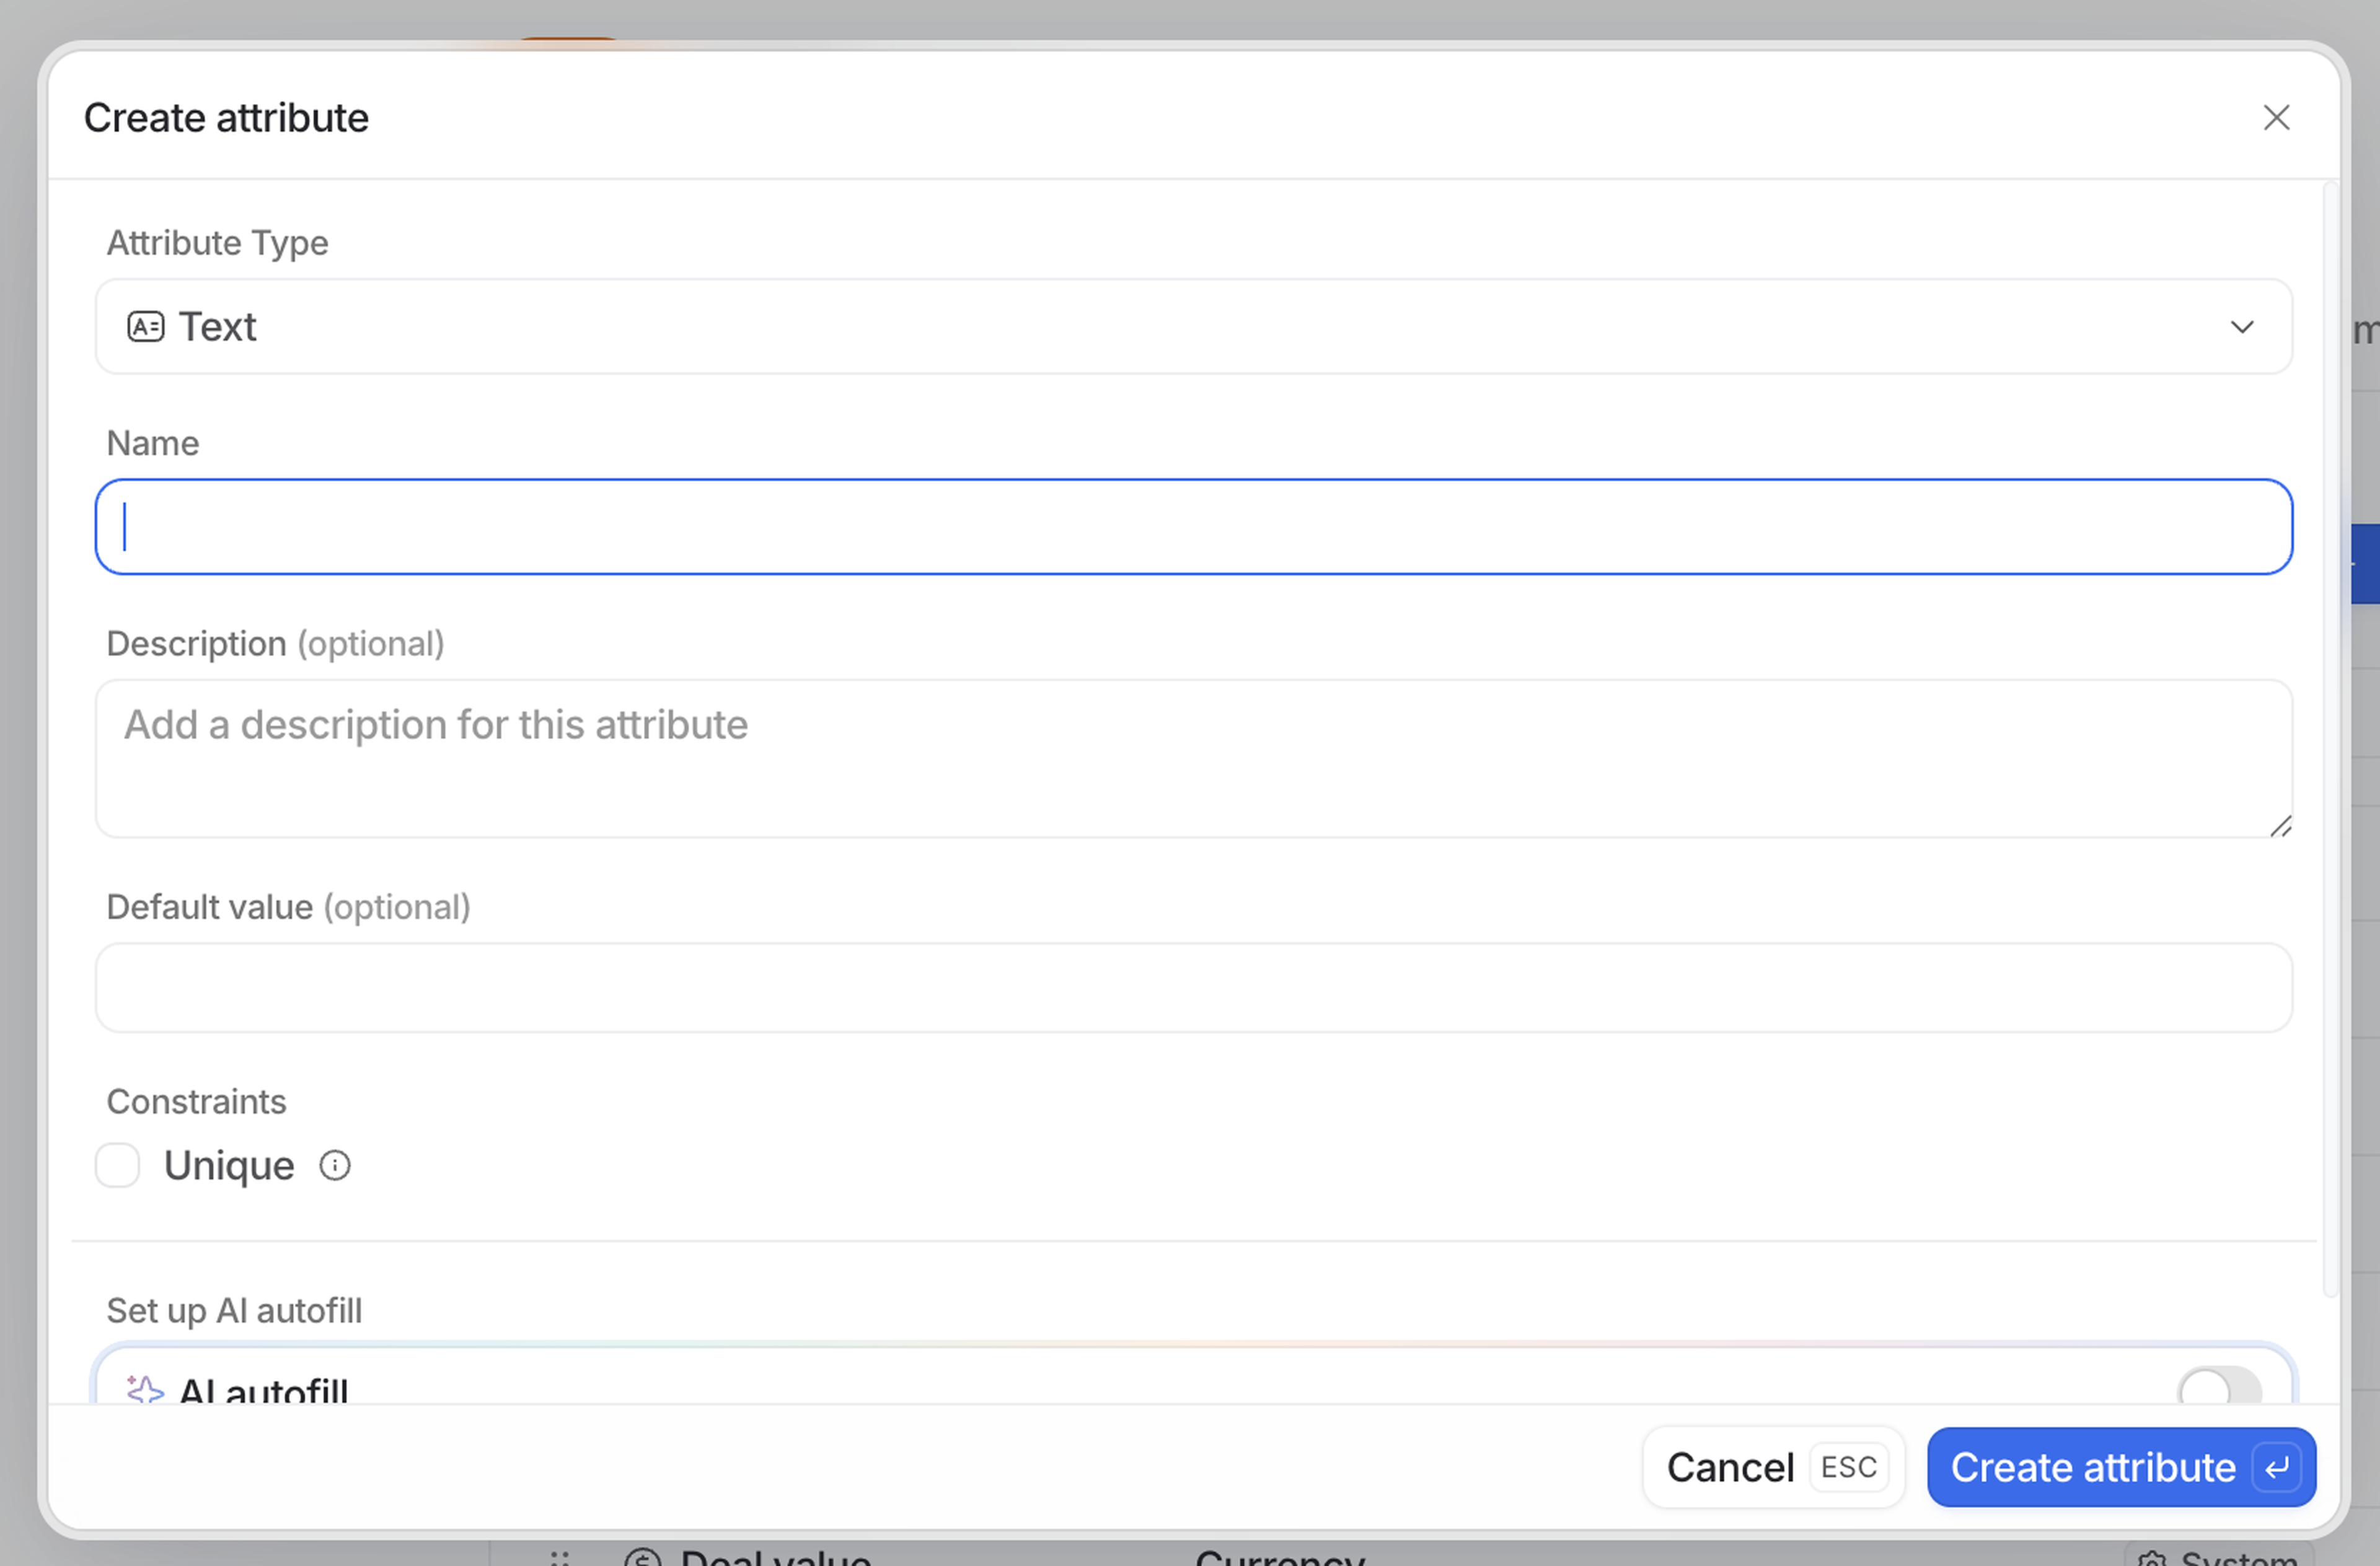The image size is (2380, 1566).
Task: Close the Create attribute dialog
Action: click(x=2276, y=118)
